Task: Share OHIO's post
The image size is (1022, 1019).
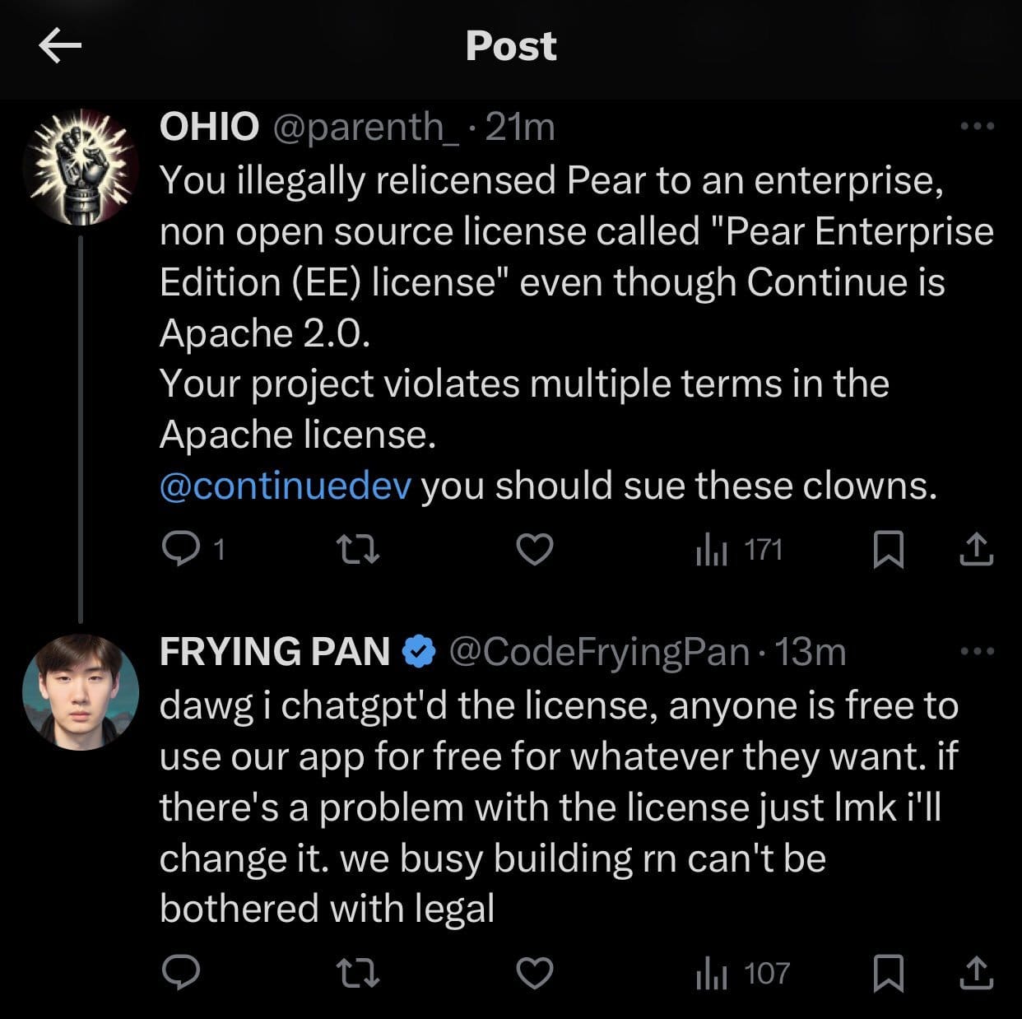Action: pos(977,549)
